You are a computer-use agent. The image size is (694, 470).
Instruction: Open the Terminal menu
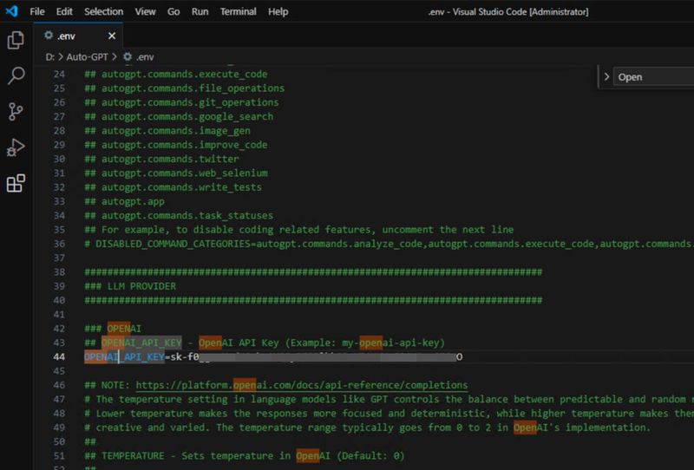238,11
